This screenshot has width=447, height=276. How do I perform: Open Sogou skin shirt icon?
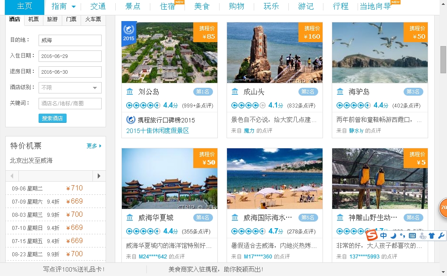432,236
